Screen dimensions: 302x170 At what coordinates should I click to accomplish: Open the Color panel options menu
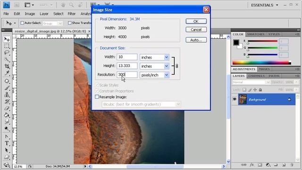[x=297, y=34]
